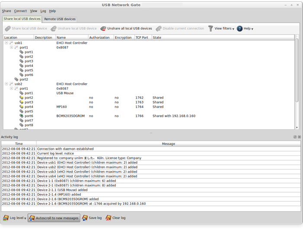Open the Log level dropdown
This screenshot has height=229, width=303.
coord(15,218)
